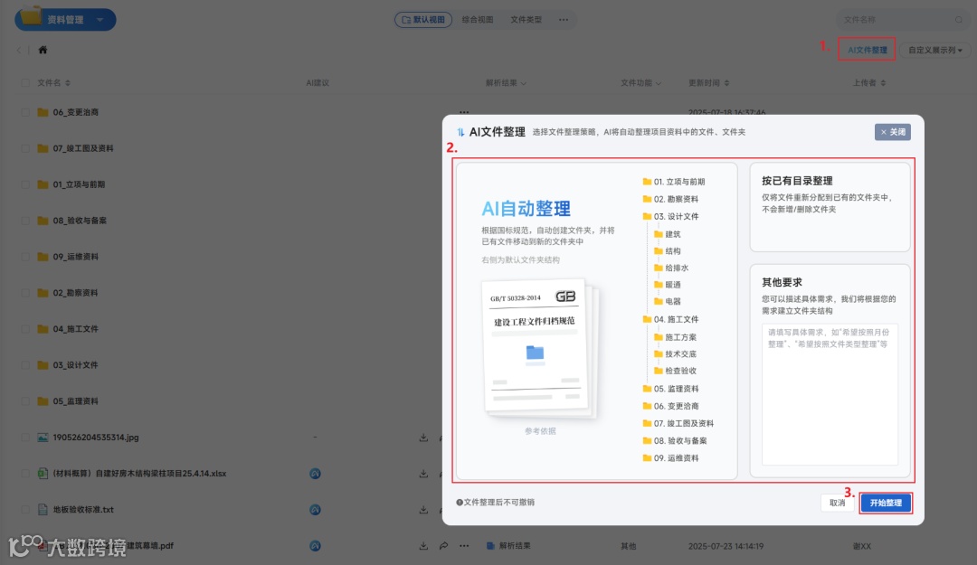Select the 按已有目录整理 strategy card
The width and height of the screenshot is (977, 565).
click(830, 207)
